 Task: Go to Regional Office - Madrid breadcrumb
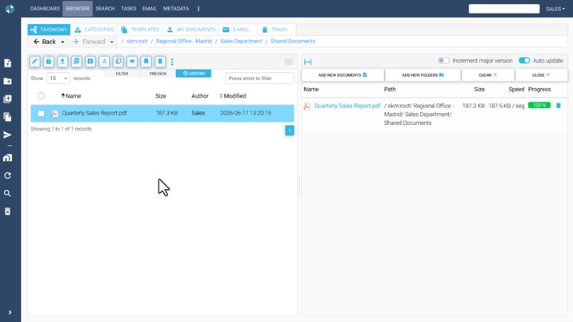pos(184,42)
